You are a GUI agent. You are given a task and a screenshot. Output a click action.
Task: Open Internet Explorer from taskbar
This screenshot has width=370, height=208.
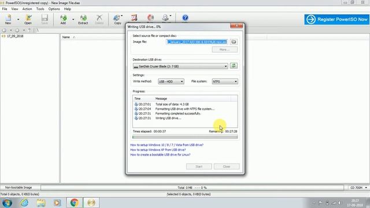click(24, 203)
